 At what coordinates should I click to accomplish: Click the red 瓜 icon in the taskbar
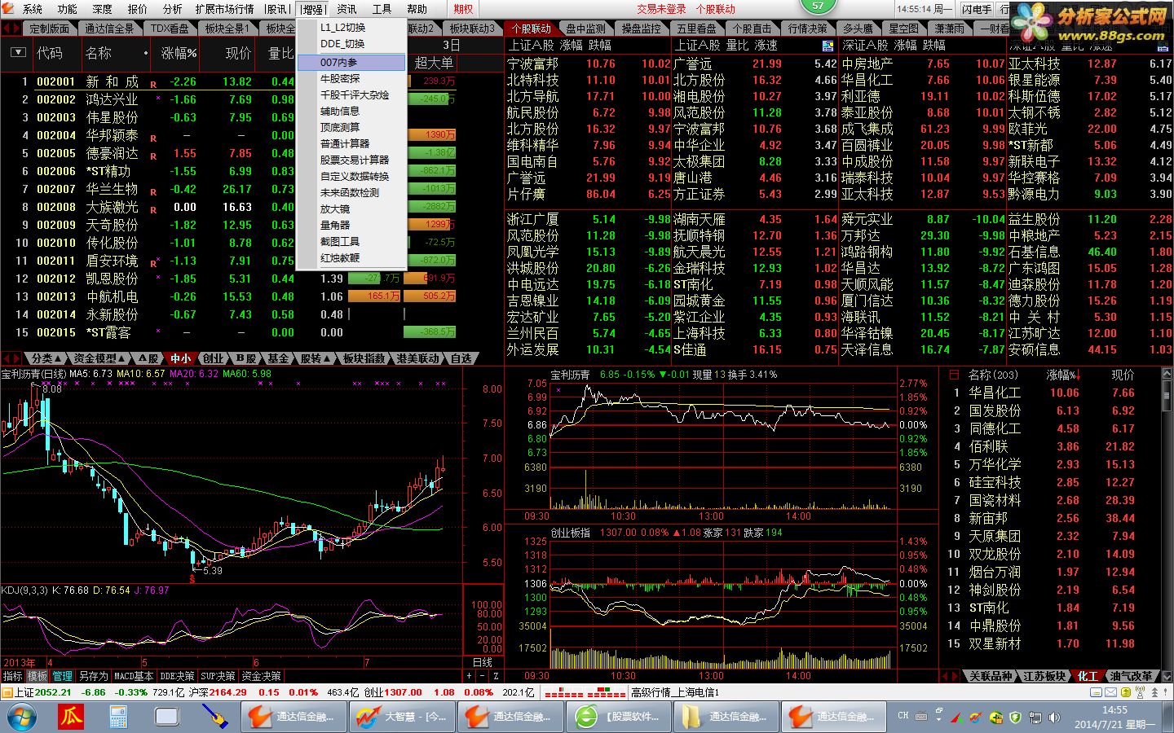(x=71, y=717)
